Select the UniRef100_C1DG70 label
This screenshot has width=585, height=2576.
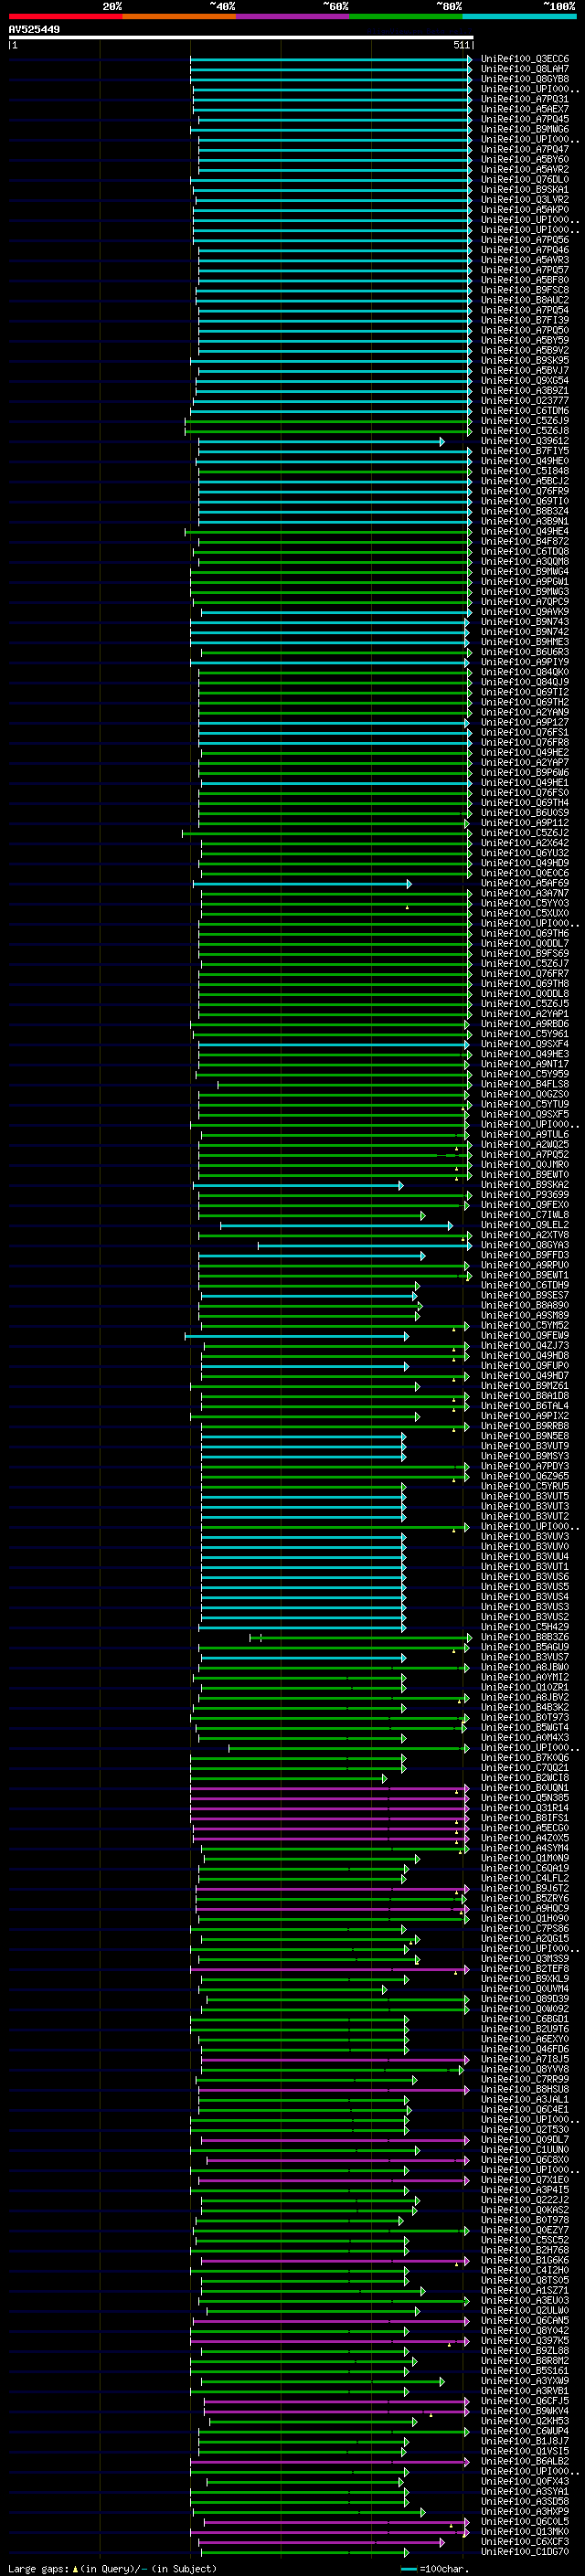525,2552
